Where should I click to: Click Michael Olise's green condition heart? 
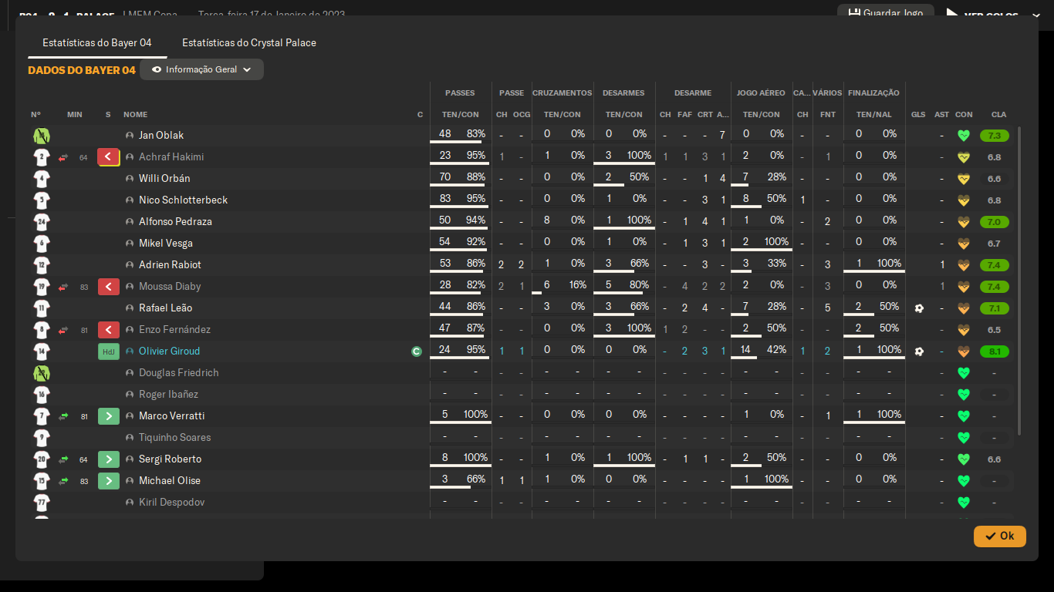(x=963, y=481)
